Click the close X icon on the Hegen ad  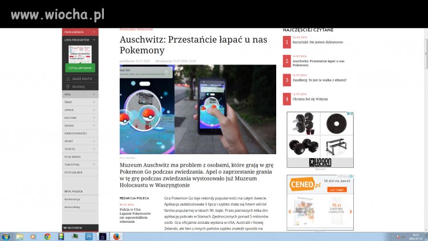click(352, 113)
